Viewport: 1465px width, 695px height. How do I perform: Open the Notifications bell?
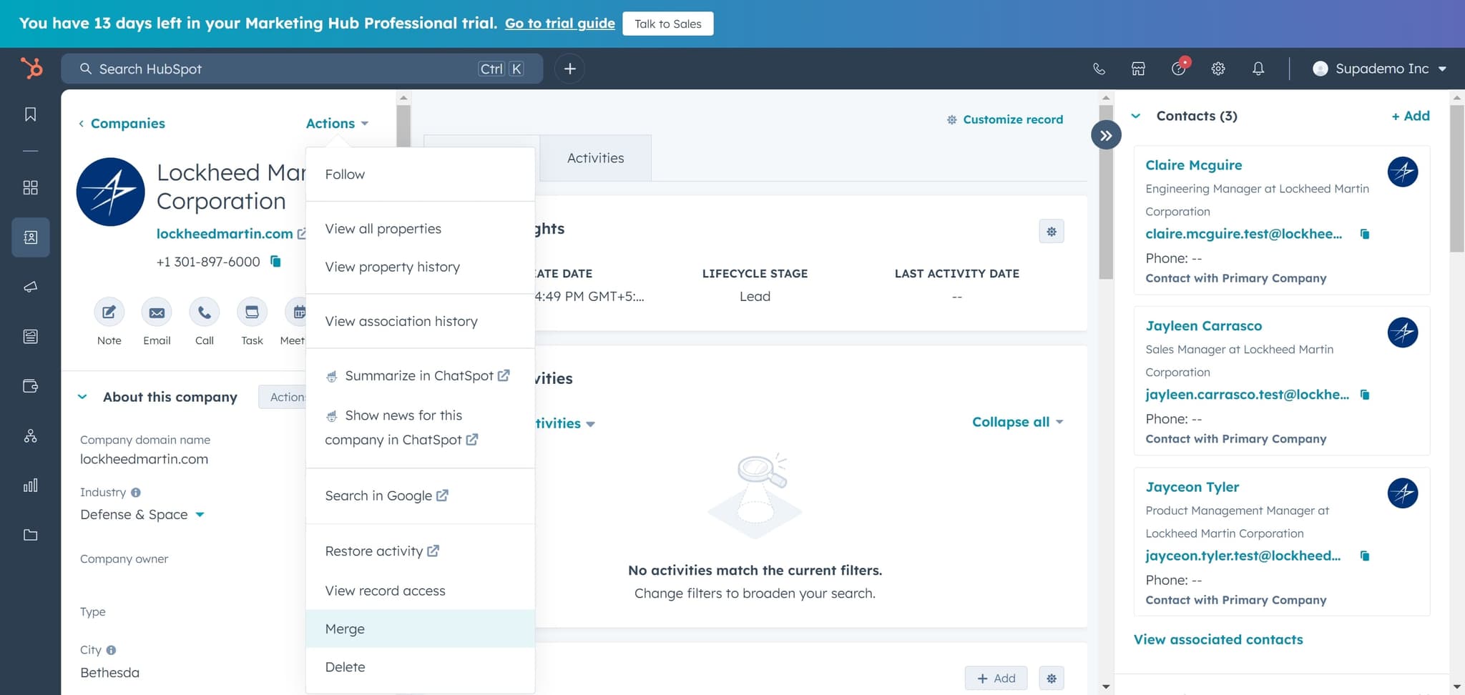click(x=1258, y=69)
